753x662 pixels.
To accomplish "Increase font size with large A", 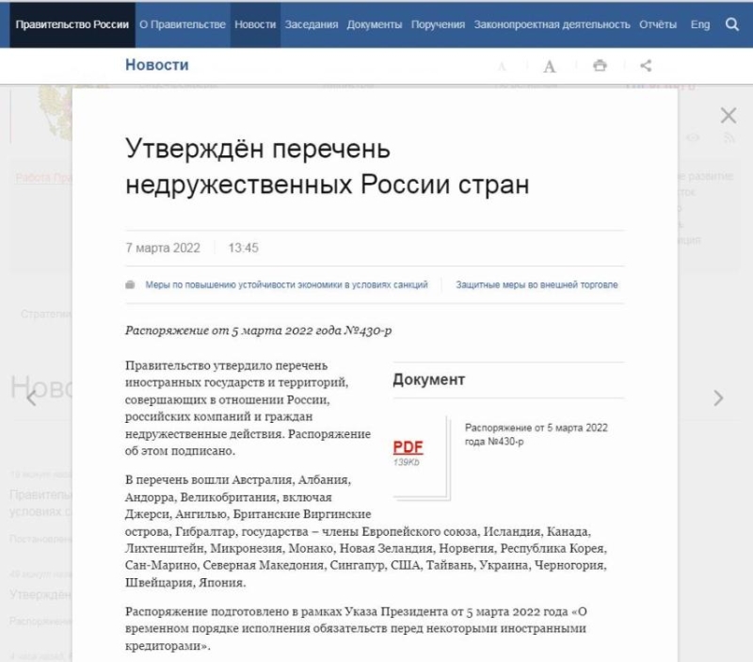I will (550, 66).
